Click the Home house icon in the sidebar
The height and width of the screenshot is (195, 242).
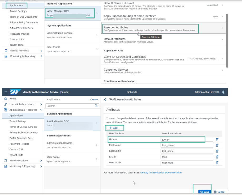[6, 99]
